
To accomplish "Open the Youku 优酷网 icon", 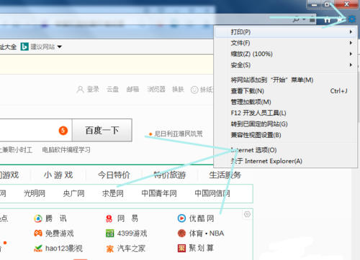I will click(x=181, y=218).
